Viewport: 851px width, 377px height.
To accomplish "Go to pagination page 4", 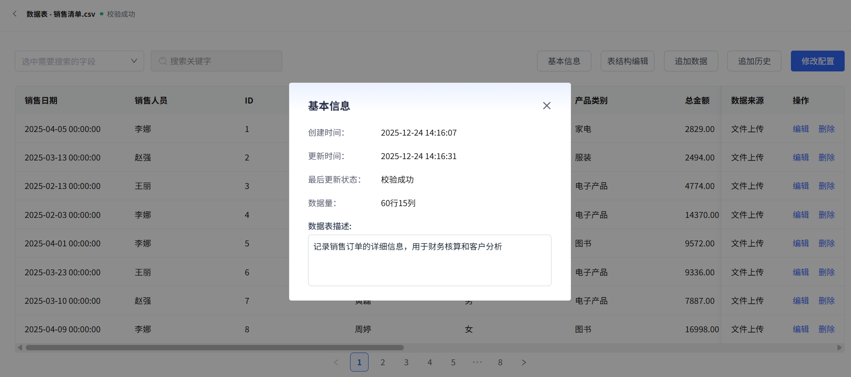I will tap(430, 362).
